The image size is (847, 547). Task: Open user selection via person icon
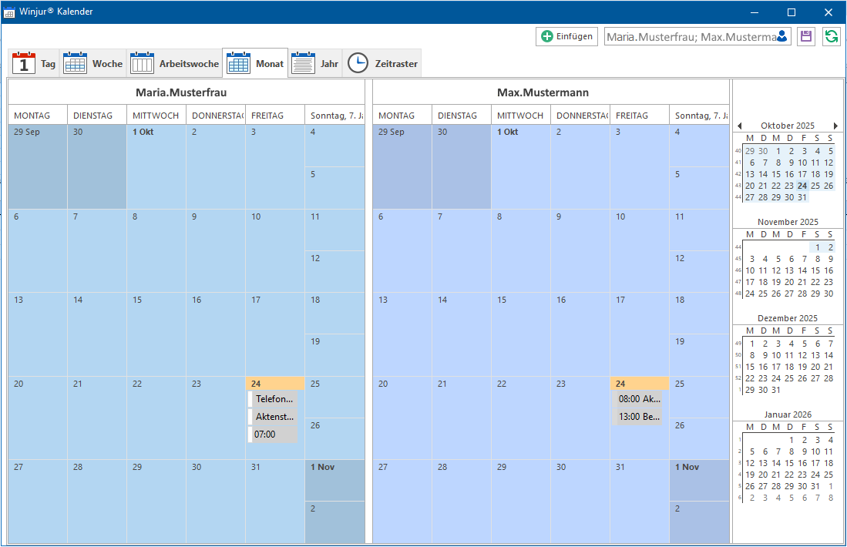[x=782, y=37]
